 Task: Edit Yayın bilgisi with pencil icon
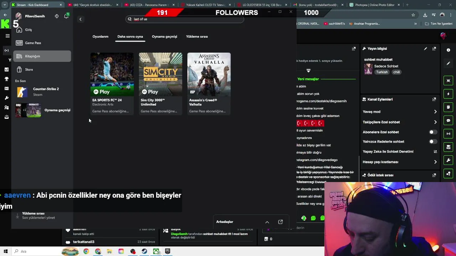425,49
